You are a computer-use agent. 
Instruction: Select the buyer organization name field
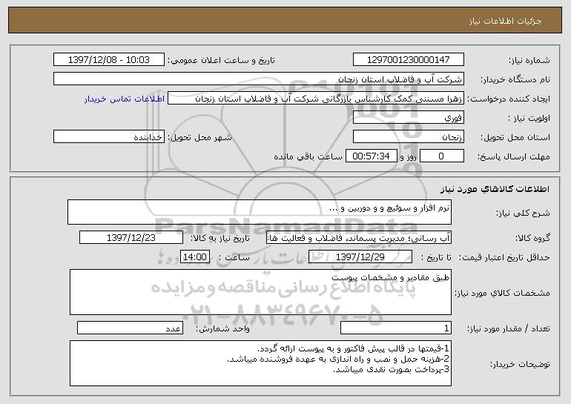tap(259, 79)
